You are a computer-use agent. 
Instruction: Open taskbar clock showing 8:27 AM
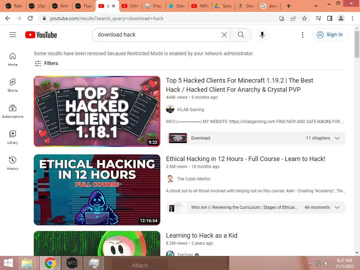pos(345,263)
